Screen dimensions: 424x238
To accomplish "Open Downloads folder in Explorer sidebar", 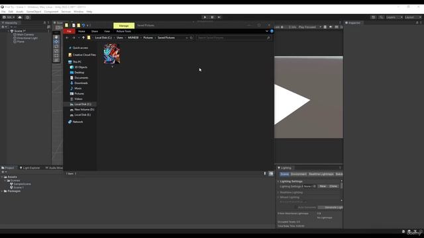I will pyautogui.click(x=79, y=83).
